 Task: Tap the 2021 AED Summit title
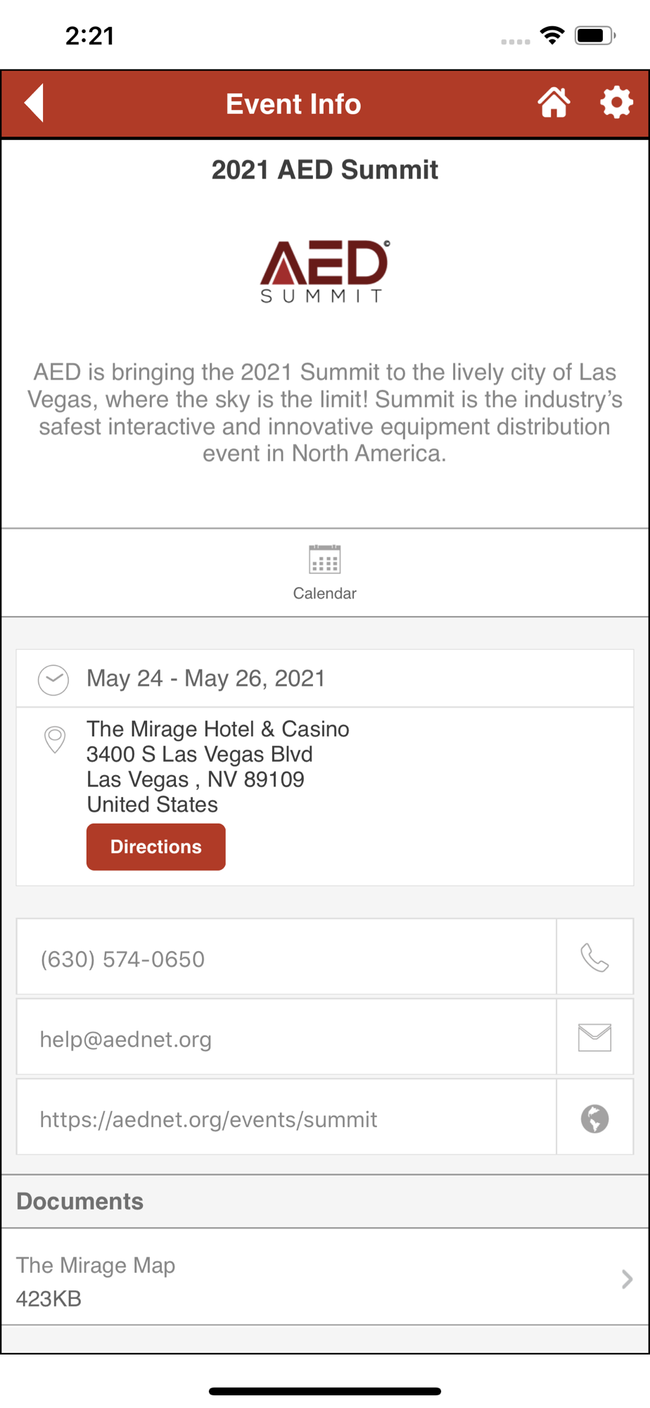(x=325, y=170)
